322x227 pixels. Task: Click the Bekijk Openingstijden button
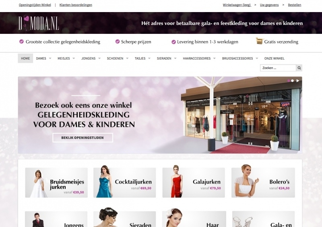click(x=83, y=138)
